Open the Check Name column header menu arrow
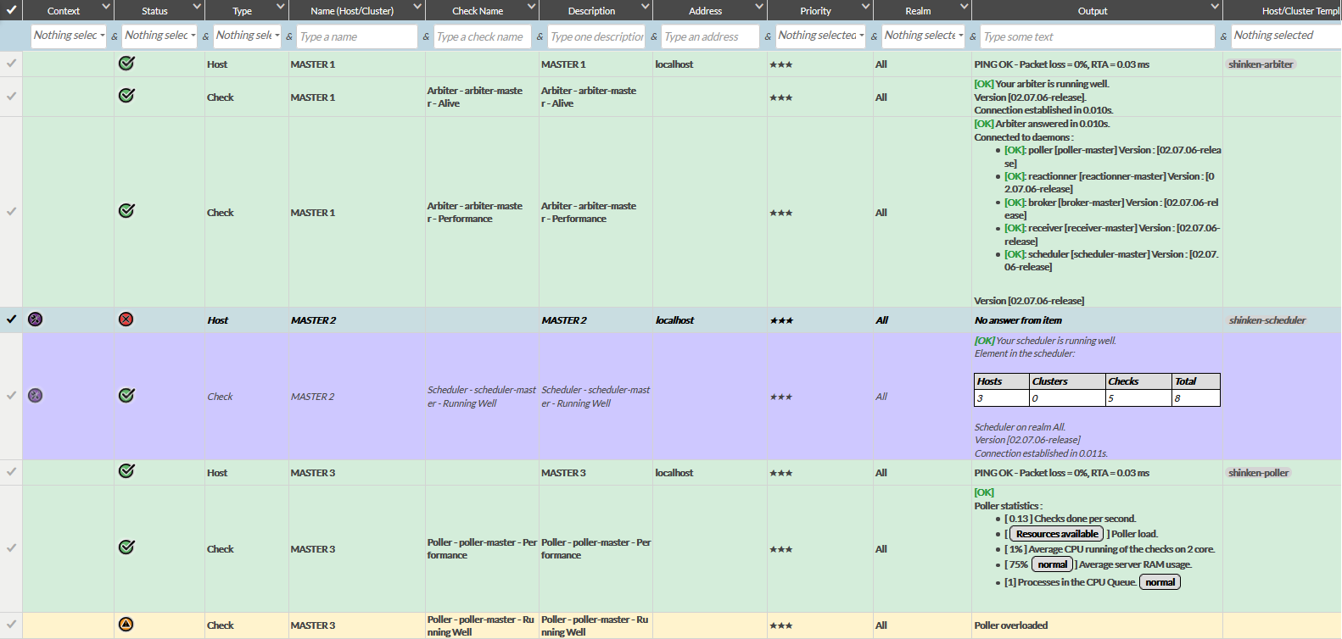 click(531, 8)
